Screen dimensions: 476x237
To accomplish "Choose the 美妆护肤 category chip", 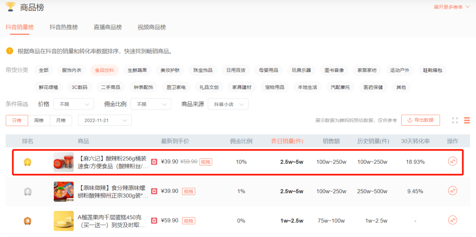I will pos(170,71).
